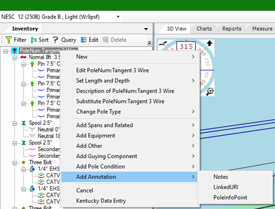Open the New submenu
Image resolution: width=275 pixels, height=209 pixels.
point(130,56)
